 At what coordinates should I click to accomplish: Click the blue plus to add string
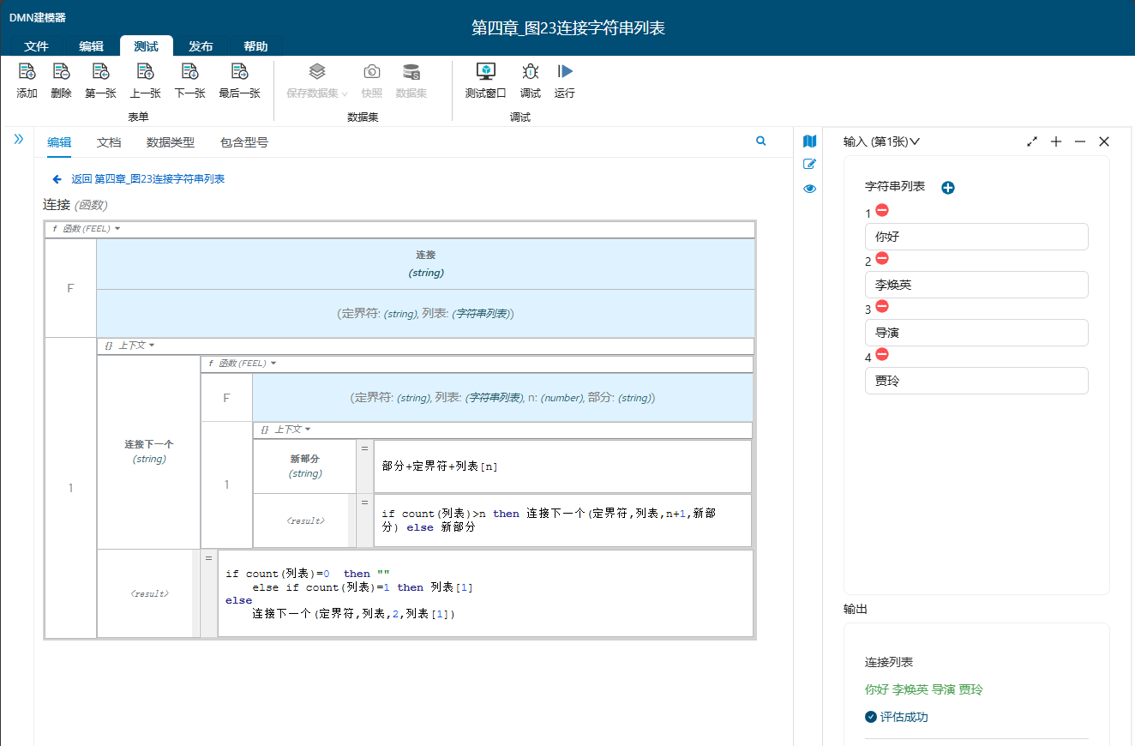948,188
